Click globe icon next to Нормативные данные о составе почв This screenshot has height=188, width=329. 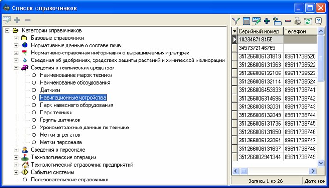click(x=25, y=45)
